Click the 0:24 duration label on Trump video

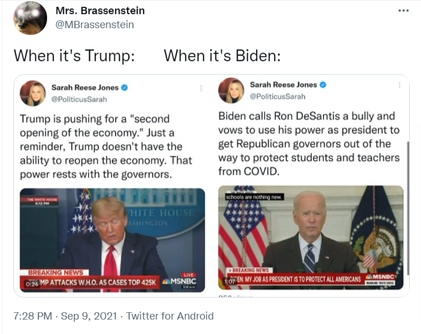click(x=32, y=285)
